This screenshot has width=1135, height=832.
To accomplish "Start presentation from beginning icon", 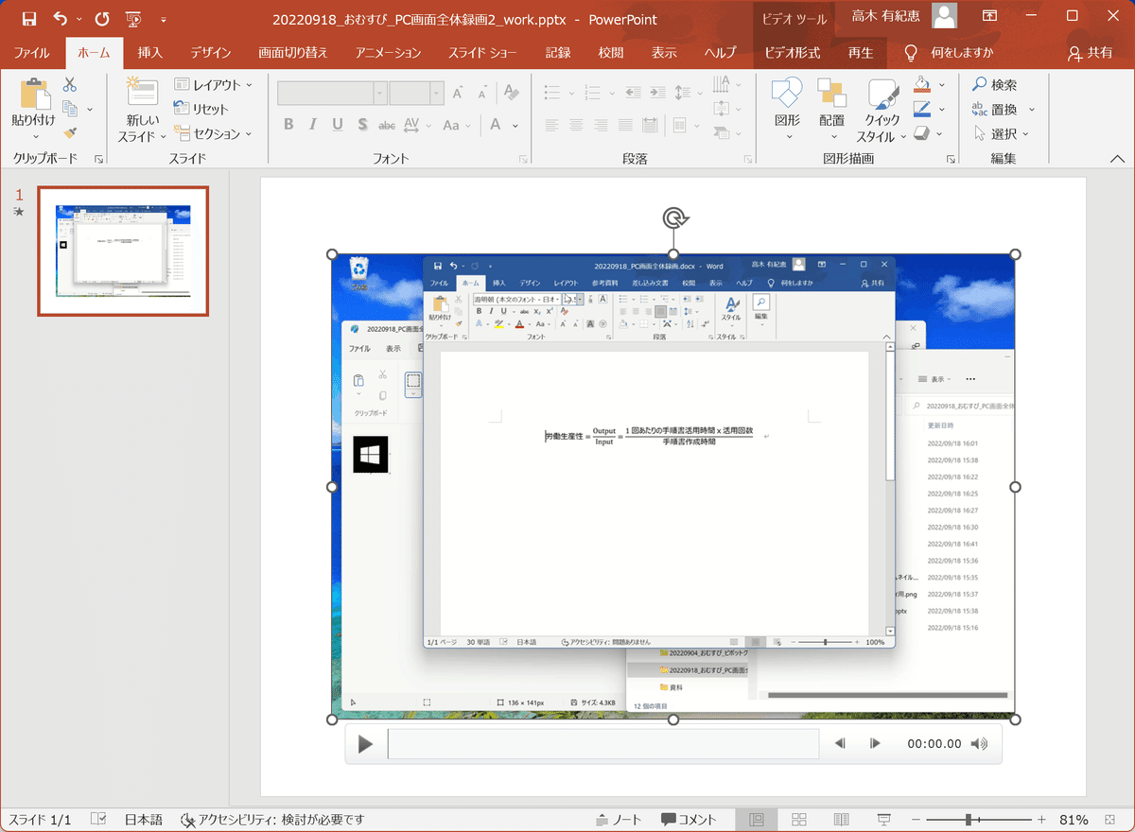I will [x=133, y=19].
